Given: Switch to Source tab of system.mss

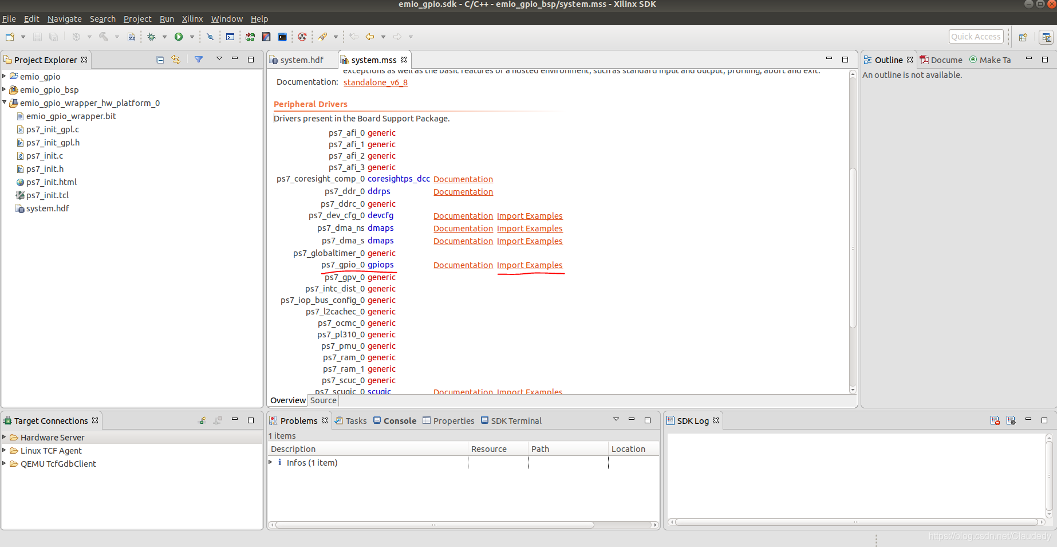Looking at the screenshot, I should click(324, 400).
